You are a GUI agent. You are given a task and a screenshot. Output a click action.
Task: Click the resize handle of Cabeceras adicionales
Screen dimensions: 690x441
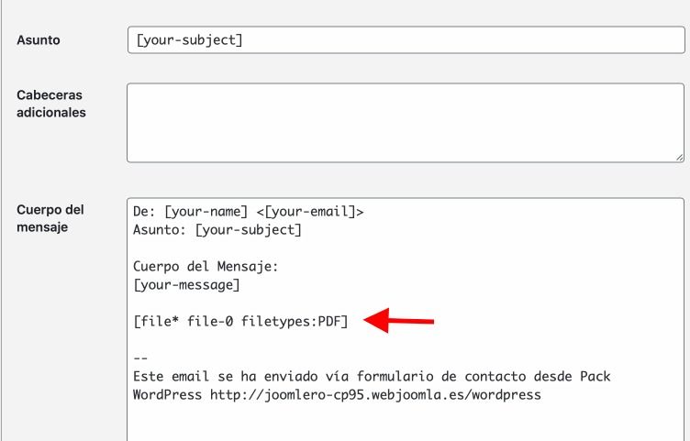coord(679,158)
